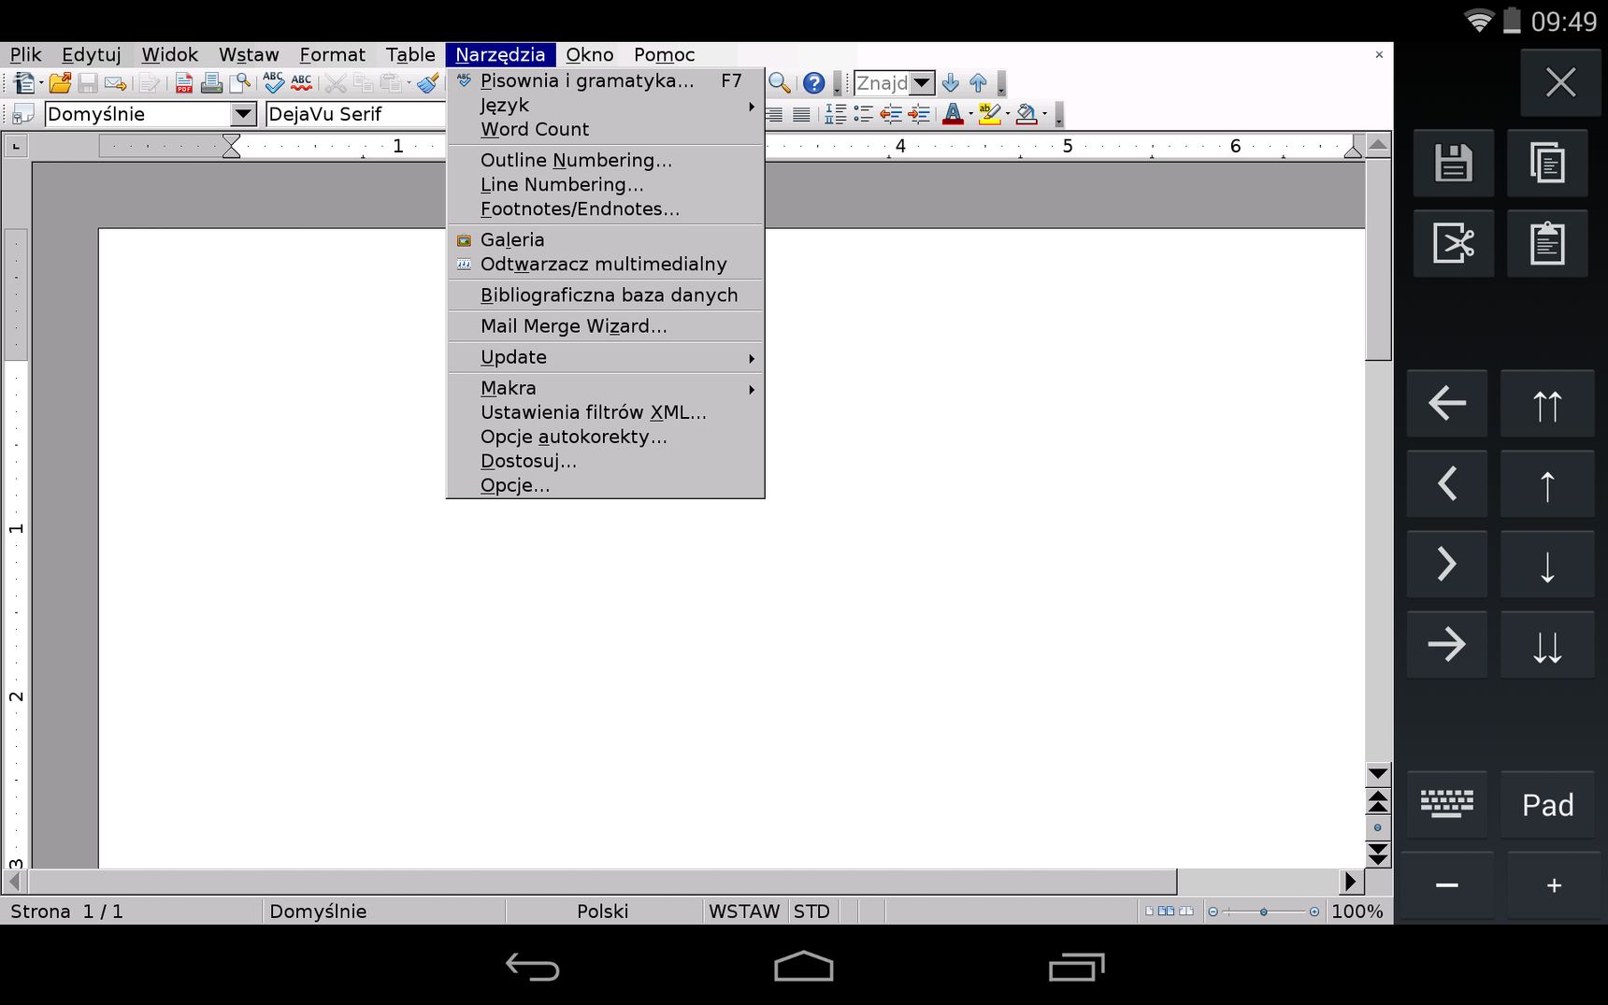Expand the Język submenu
The height and width of the screenshot is (1005, 1608).
click(x=605, y=106)
